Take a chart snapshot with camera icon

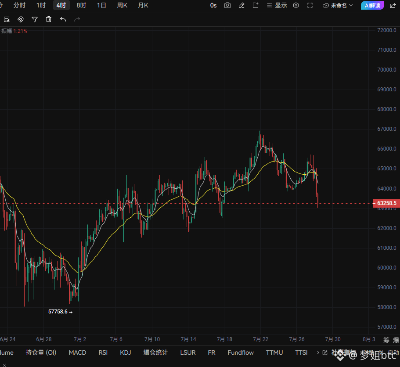pos(227,5)
